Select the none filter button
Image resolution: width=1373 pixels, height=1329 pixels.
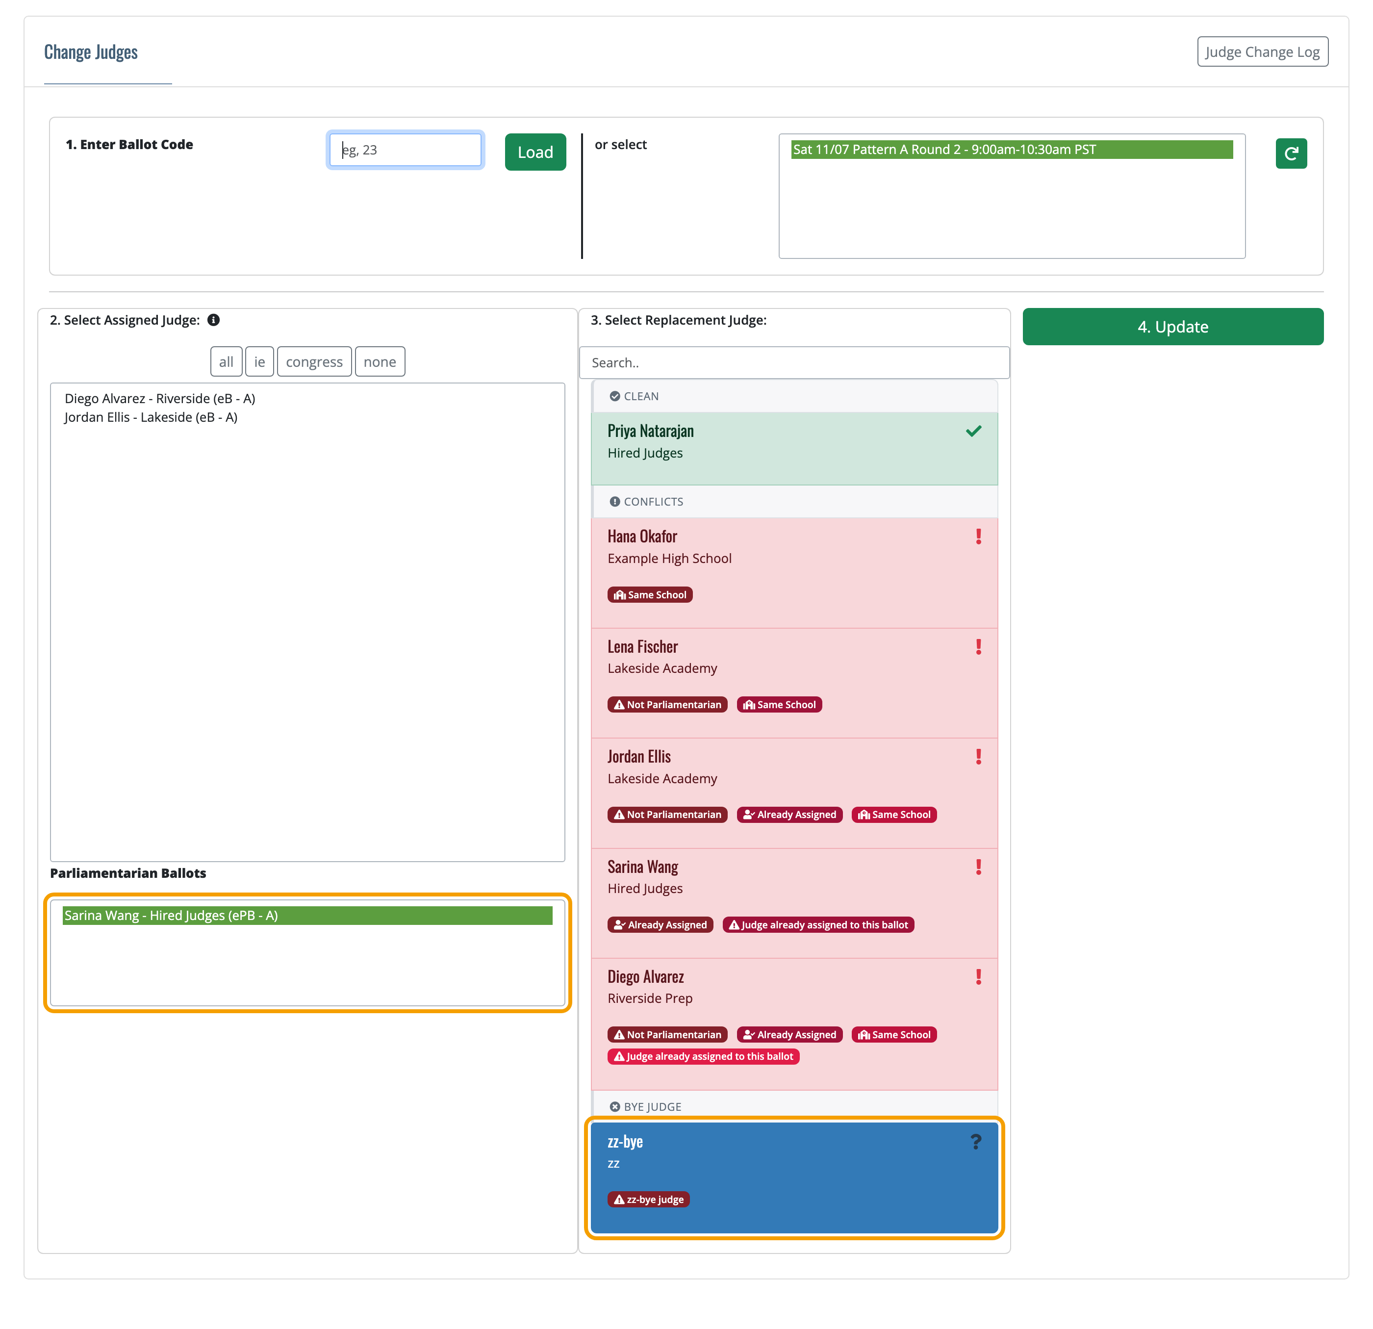pyautogui.click(x=380, y=361)
